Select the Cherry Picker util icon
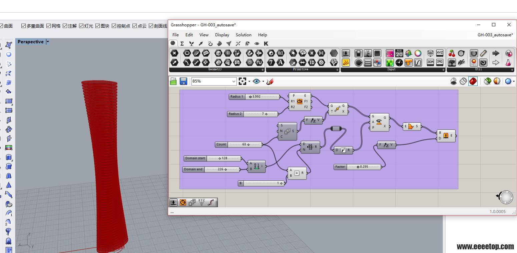Screen dimensions: 517x253 coord(452,53)
